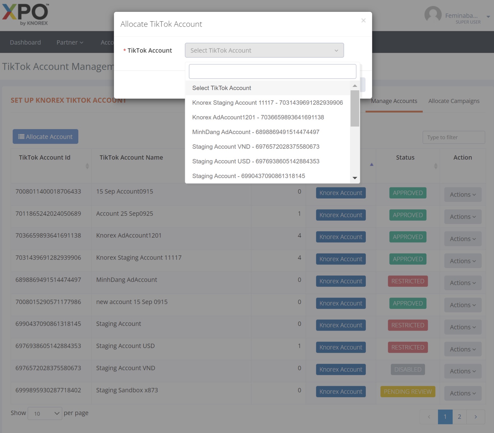Viewport: 494px width, 433px height.
Task: Click the dropdown search input field
Action: pyautogui.click(x=272, y=72)
